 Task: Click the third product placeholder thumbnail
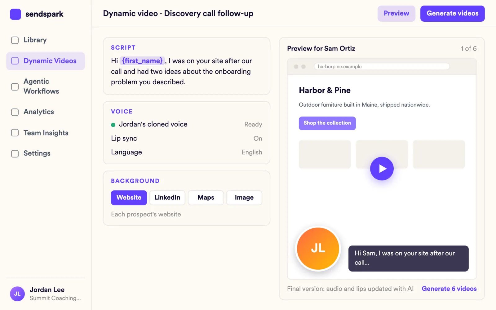pyautogui.click(x=439, y=154)
